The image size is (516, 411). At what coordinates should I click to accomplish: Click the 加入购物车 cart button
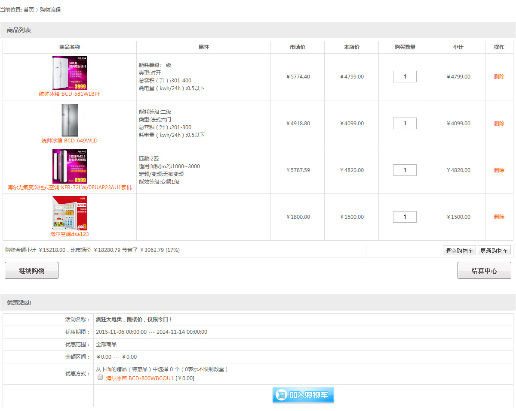coord(303,395)
